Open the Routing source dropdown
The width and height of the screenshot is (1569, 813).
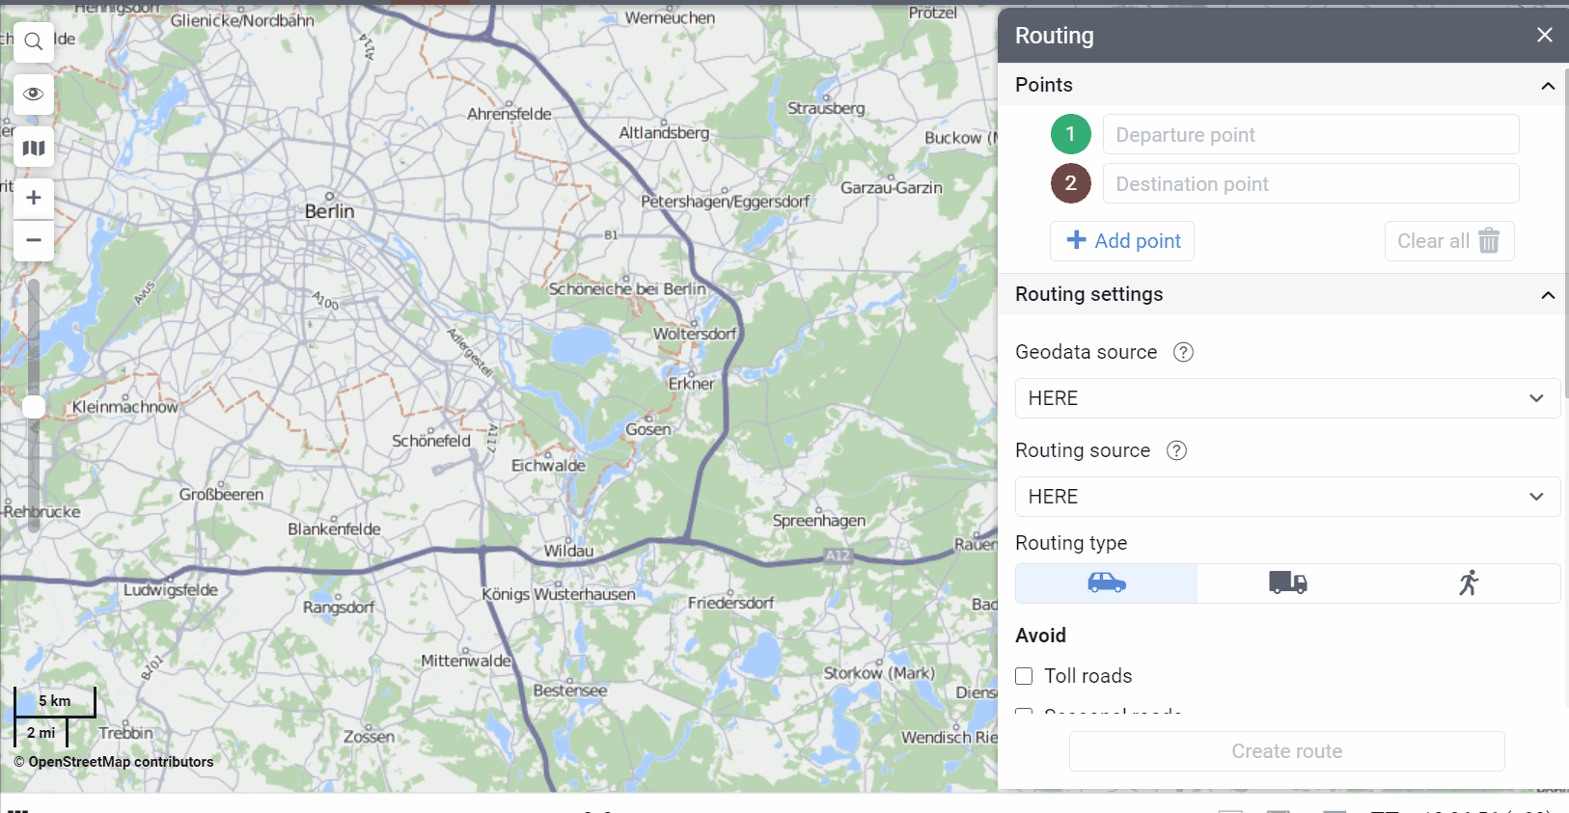click(1286, 497)
